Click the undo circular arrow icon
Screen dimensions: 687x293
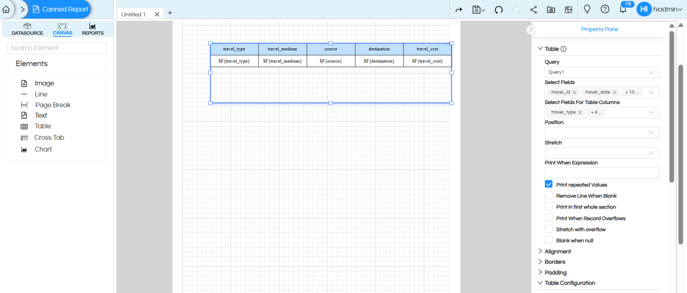point(499,10)
